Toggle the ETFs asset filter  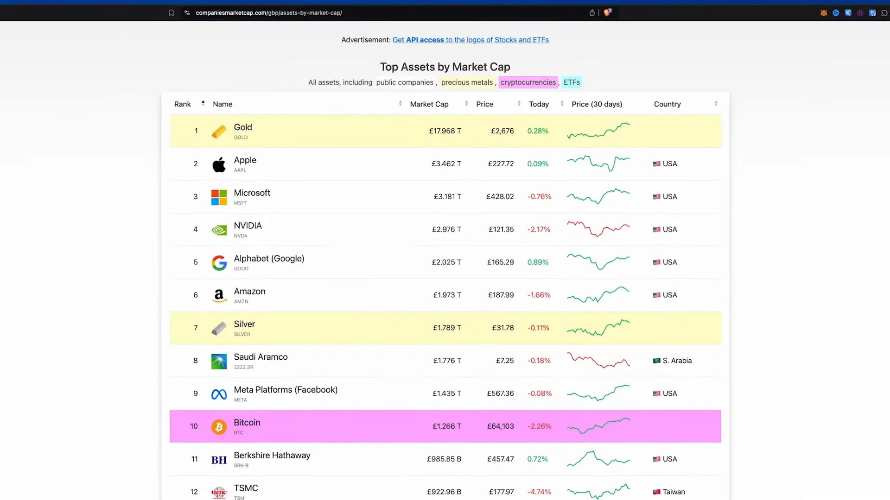[571, 82]
